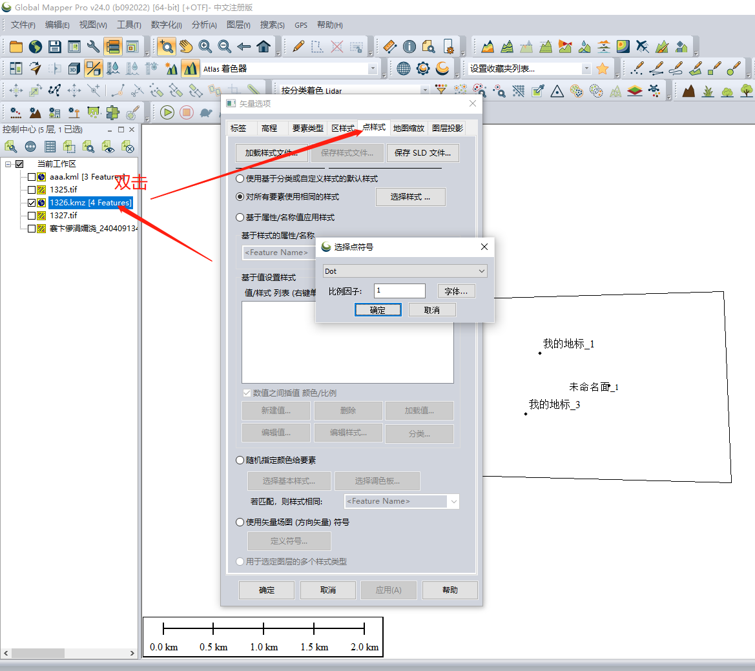
Task: Click the 字体... font button
Action: click(456, 291)
